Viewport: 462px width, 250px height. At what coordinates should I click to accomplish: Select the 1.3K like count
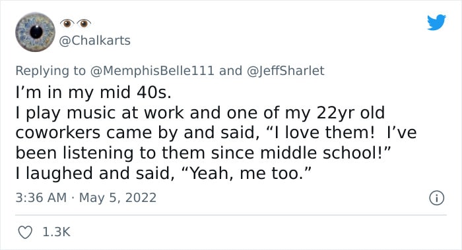click(x=56, y=232)
